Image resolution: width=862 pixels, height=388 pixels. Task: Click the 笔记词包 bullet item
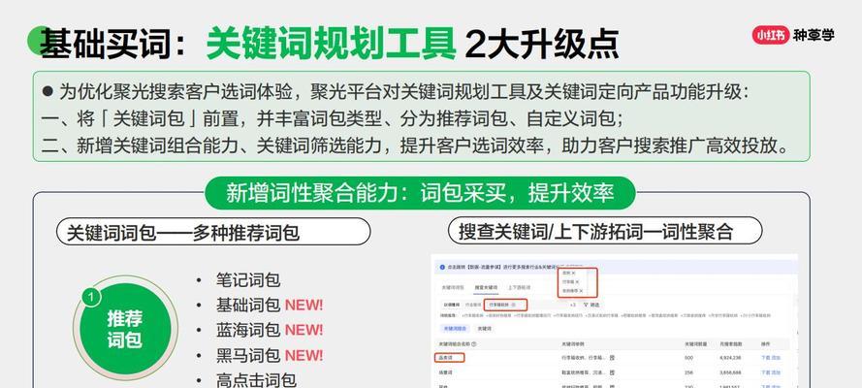248,279
